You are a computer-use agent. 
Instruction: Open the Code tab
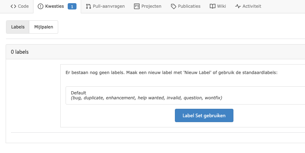click(19, 6)
